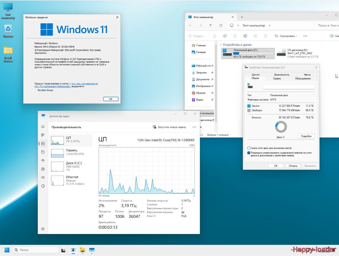Open Users page in Task Manager sidebar
Viewport: 339px width, 256px height.
click(x=43, y=169)
